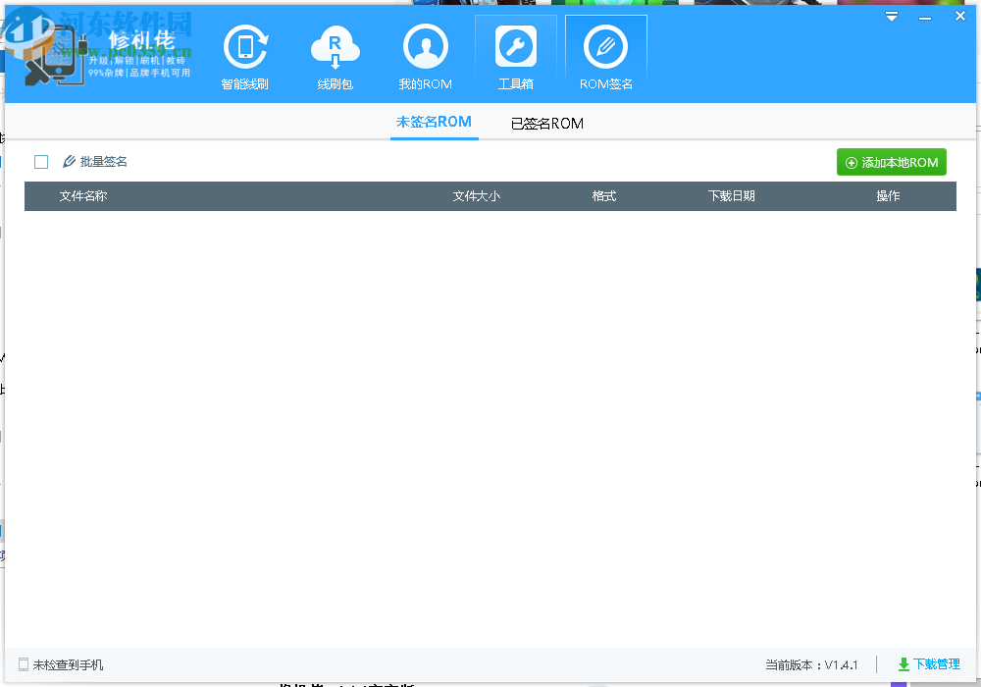
Task: Go to 我的ROM section
Action: pos(425,57)
